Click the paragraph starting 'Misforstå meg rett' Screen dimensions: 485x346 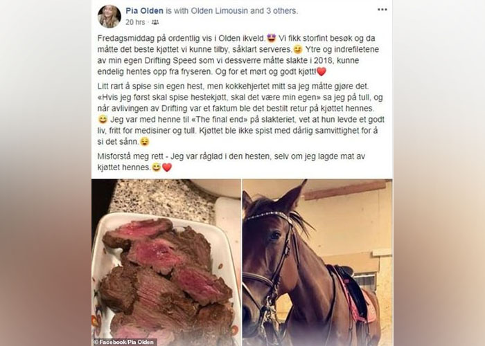point(231,161)
